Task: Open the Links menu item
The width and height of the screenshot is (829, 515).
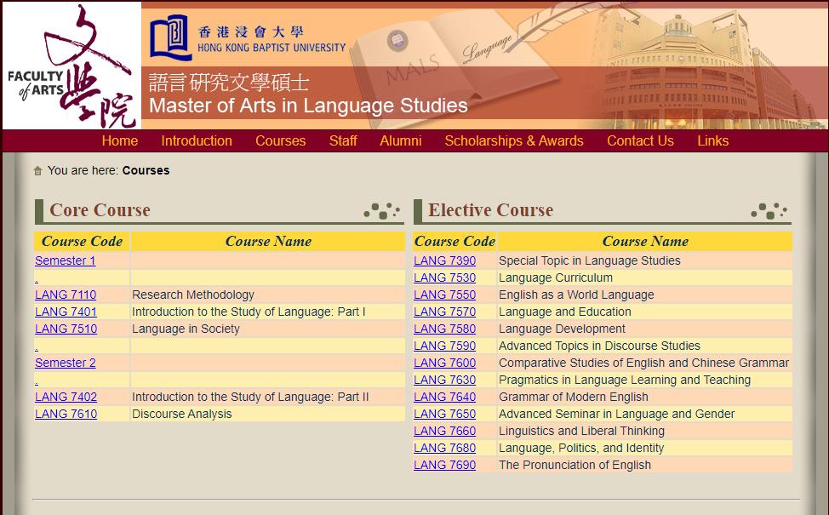Action: click(x=712, y=140)
